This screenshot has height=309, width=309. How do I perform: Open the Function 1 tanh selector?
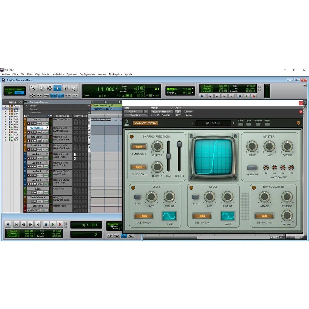[139, 147]
